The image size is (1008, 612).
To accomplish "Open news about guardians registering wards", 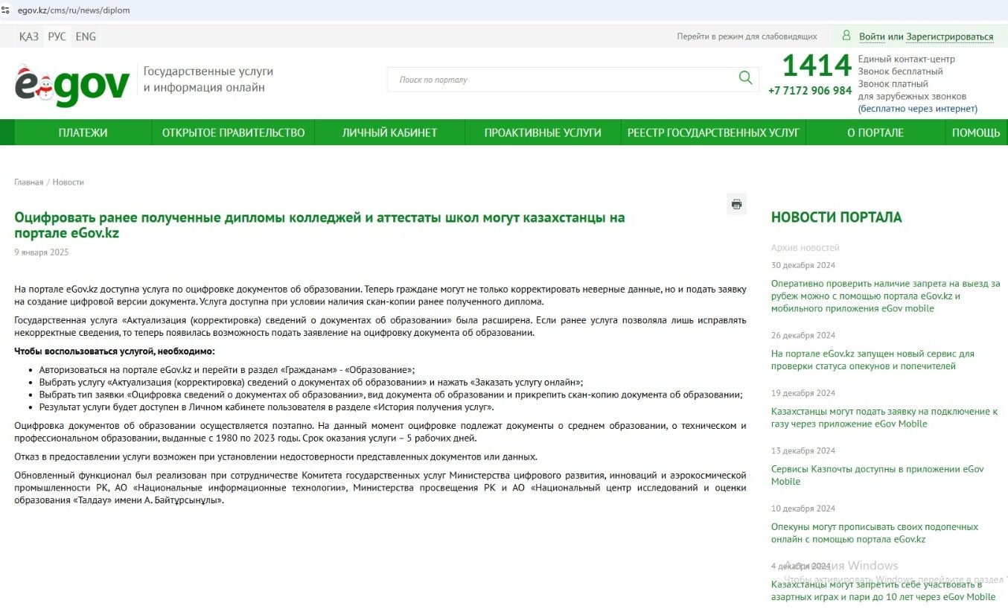I will pos(875,532).
